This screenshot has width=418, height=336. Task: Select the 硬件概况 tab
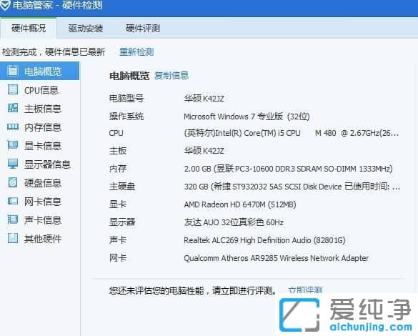29,29
